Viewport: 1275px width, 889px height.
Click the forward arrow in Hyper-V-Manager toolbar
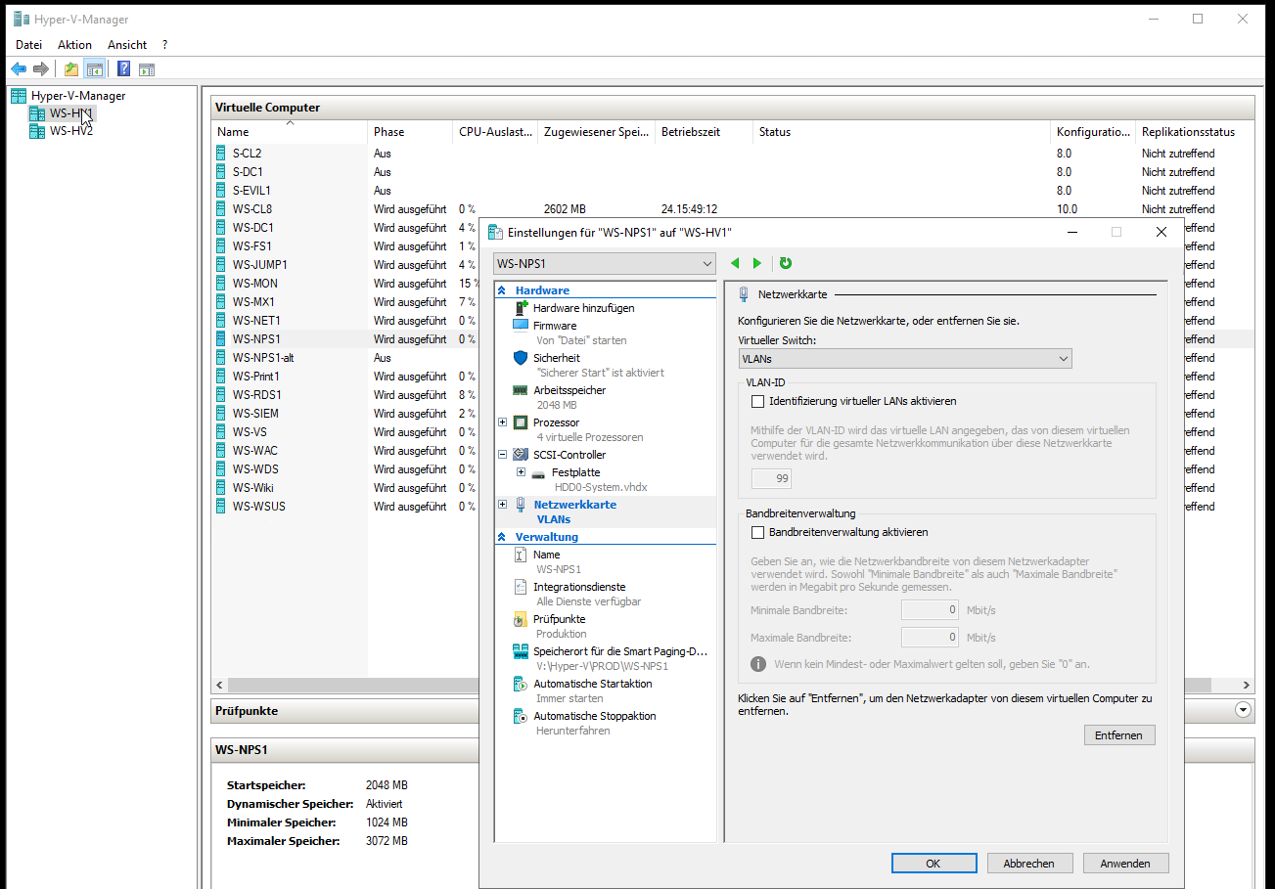41,69
